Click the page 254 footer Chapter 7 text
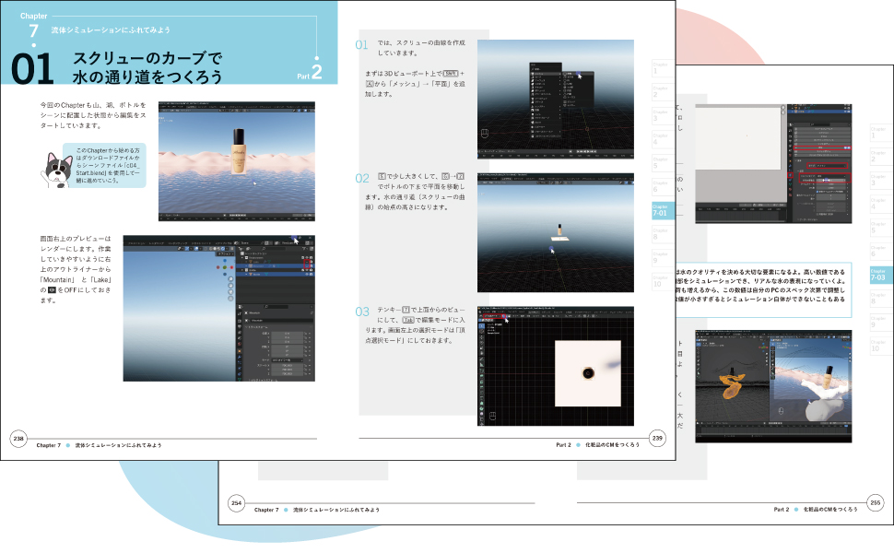The height and width of the screenshot is (553, 894). click(266, 510)
